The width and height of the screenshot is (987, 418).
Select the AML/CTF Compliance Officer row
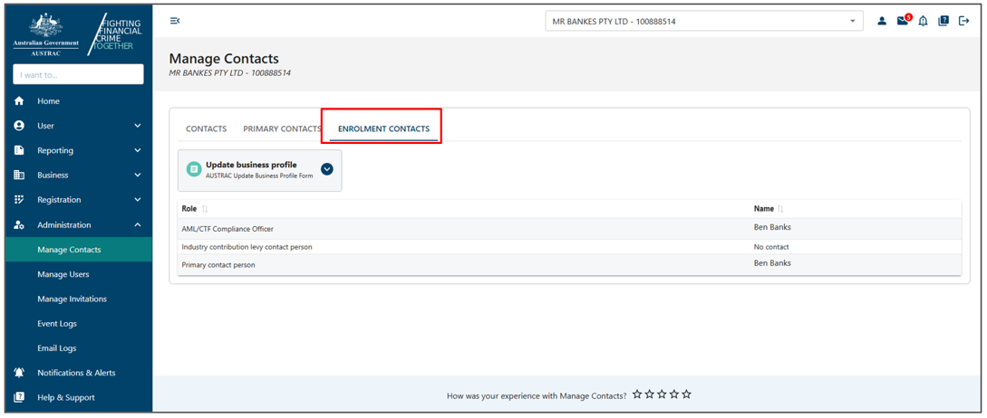click(570, 229)
